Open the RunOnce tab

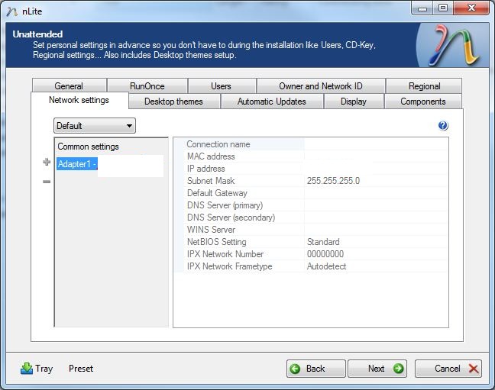147,85
